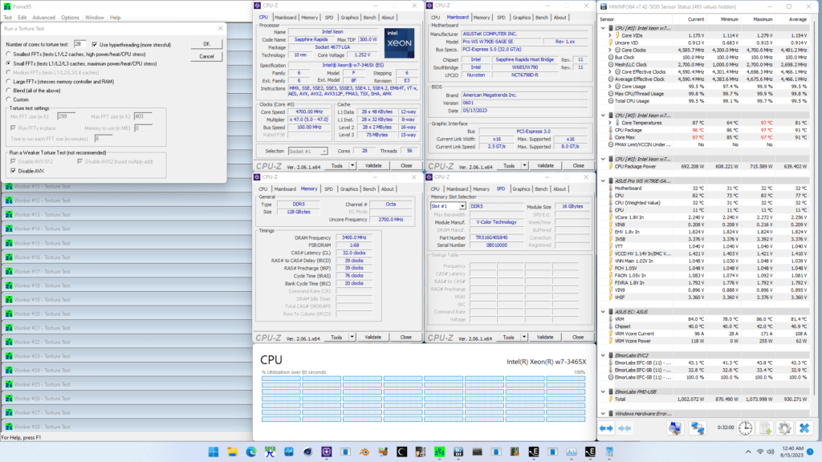The height and width of the screenshot is (462, 822).
Task: Click the Intel Xeon logo in CPU-Z
Action: pyautogui.click(x=399, y=43)
